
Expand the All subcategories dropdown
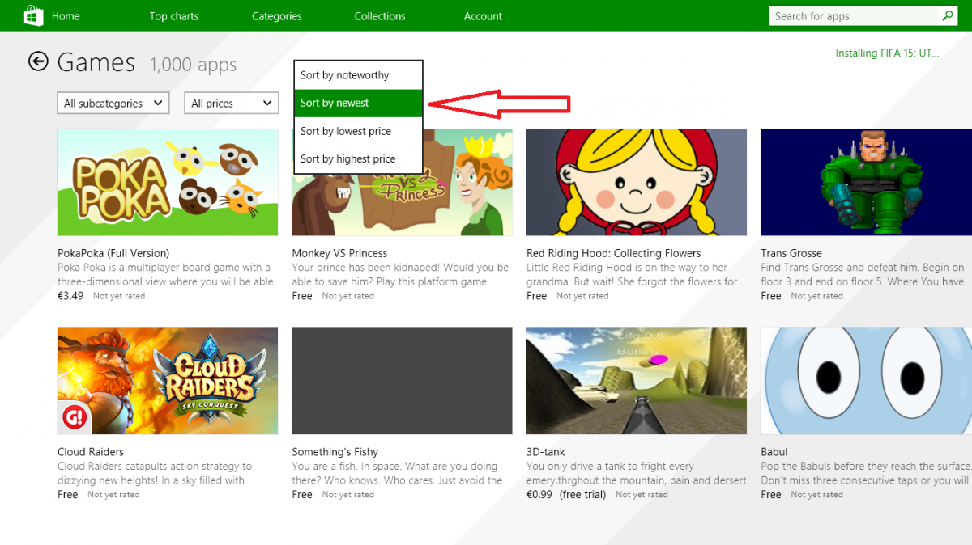[113, 103]
